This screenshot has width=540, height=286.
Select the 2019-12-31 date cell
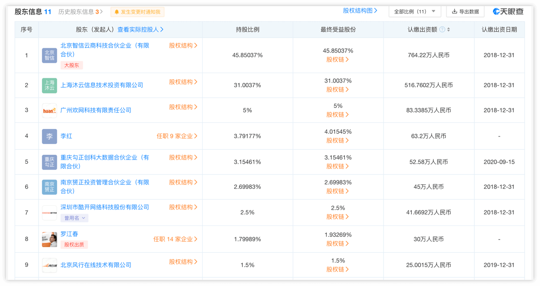coord(499,265)
